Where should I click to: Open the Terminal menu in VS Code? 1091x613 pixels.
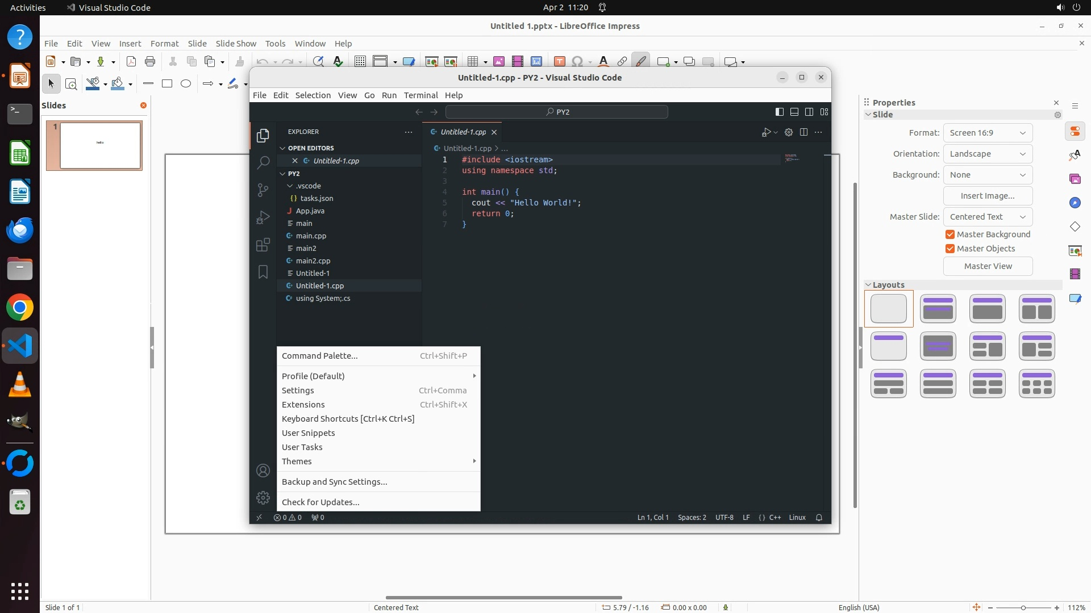[x=420, y=95]
